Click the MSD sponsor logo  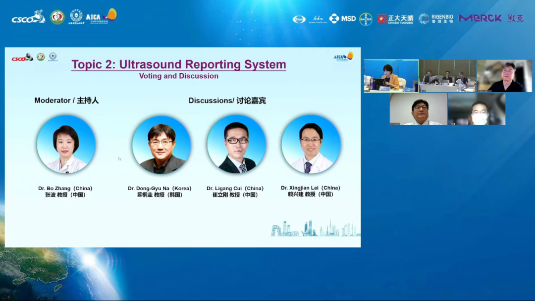pos(343,18)
